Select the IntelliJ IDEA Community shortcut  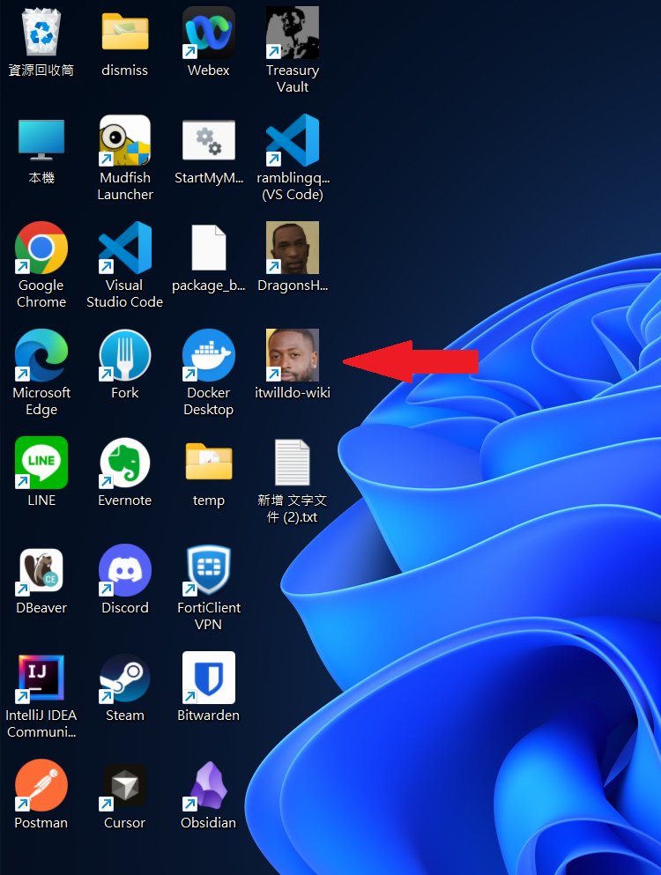(41, 678)
